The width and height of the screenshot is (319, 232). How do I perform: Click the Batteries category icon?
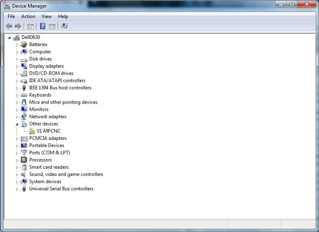[24, 44]
